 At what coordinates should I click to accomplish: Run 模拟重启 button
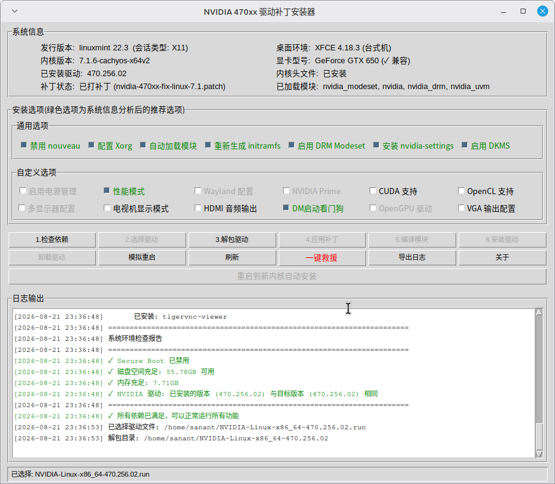point(142,257)
